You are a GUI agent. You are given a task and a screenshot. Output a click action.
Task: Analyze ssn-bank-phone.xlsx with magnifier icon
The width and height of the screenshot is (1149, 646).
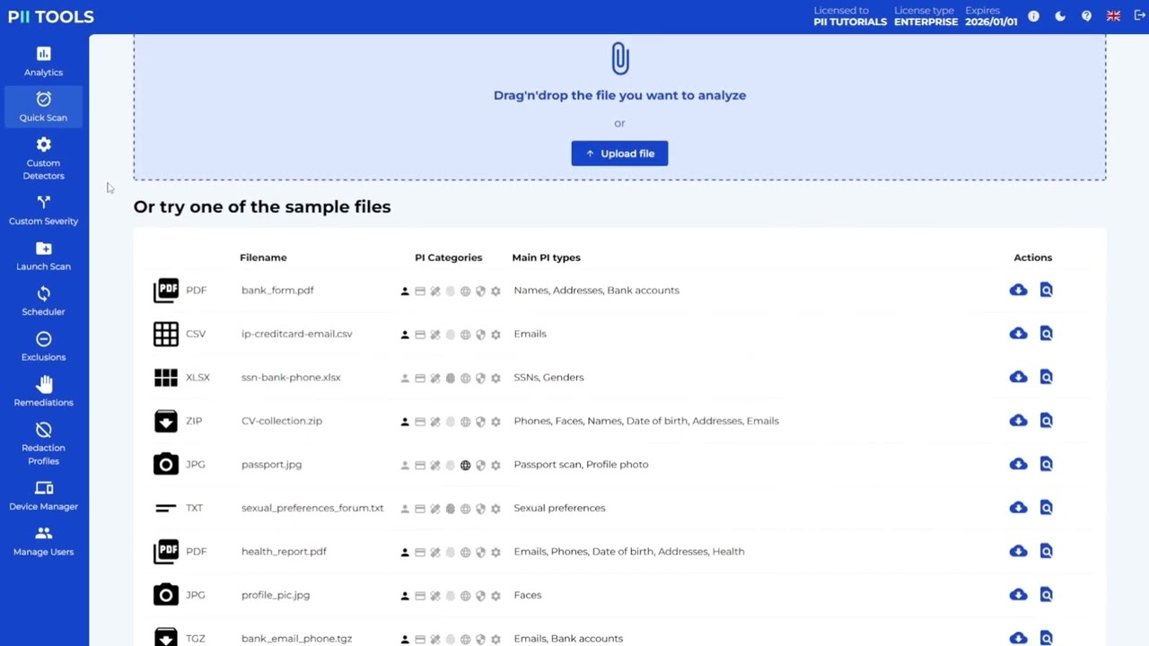(1046, 377)
